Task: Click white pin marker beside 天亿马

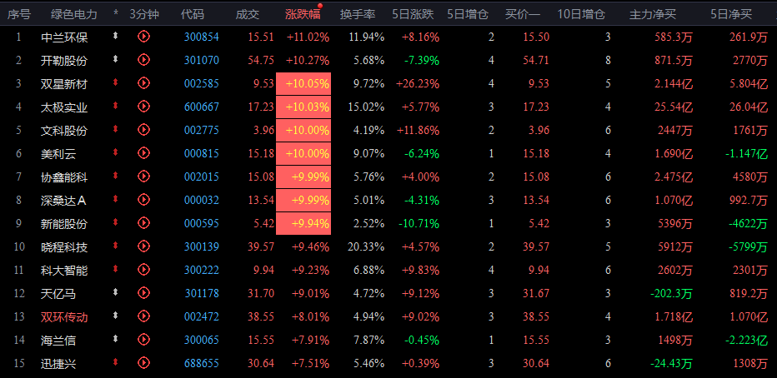Action: pyautogui.click(x=116, y=292)
